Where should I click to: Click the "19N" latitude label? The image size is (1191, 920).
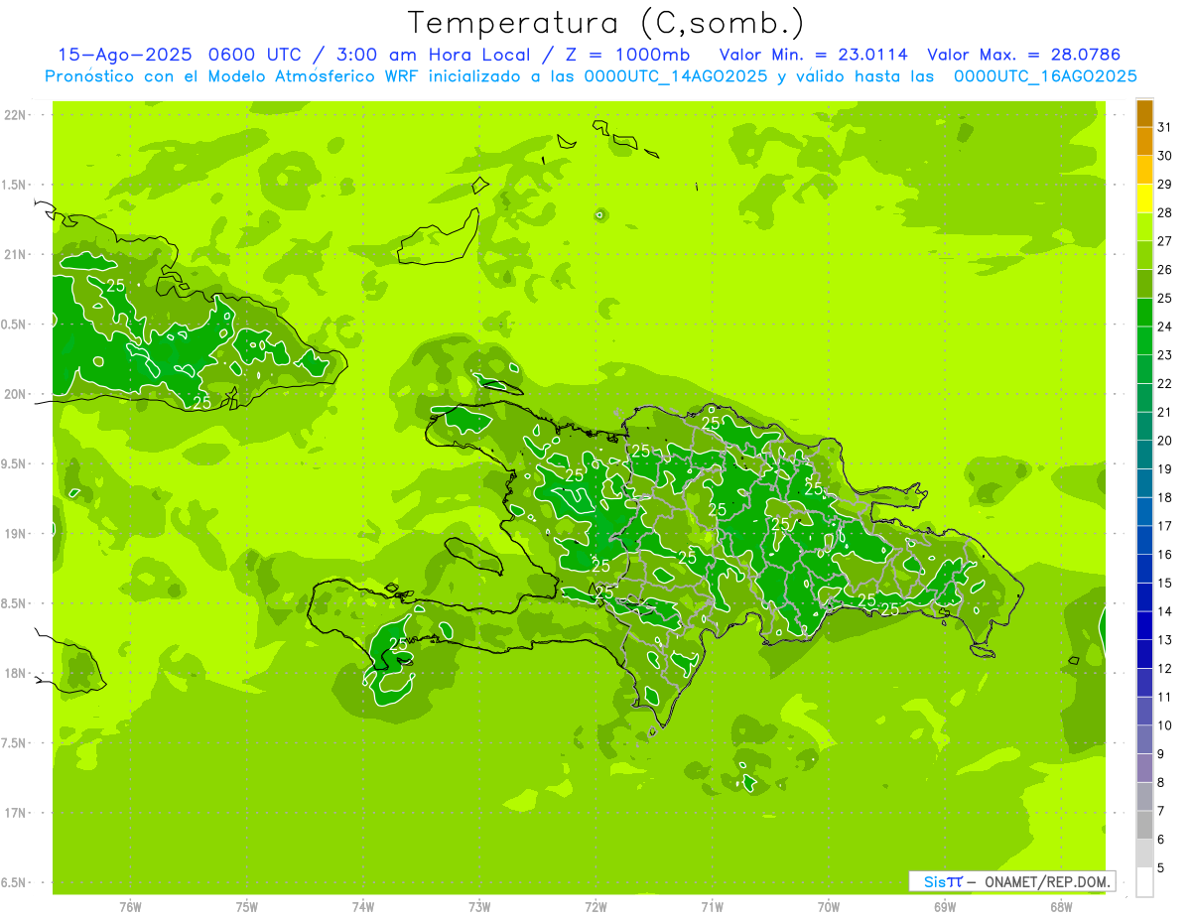click(x=16, y=534)
